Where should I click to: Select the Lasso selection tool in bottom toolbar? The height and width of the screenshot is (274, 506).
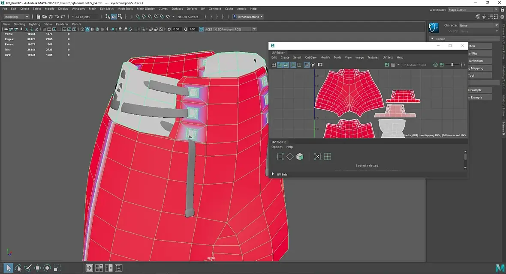pyautogui.click(x=18, y=268)
